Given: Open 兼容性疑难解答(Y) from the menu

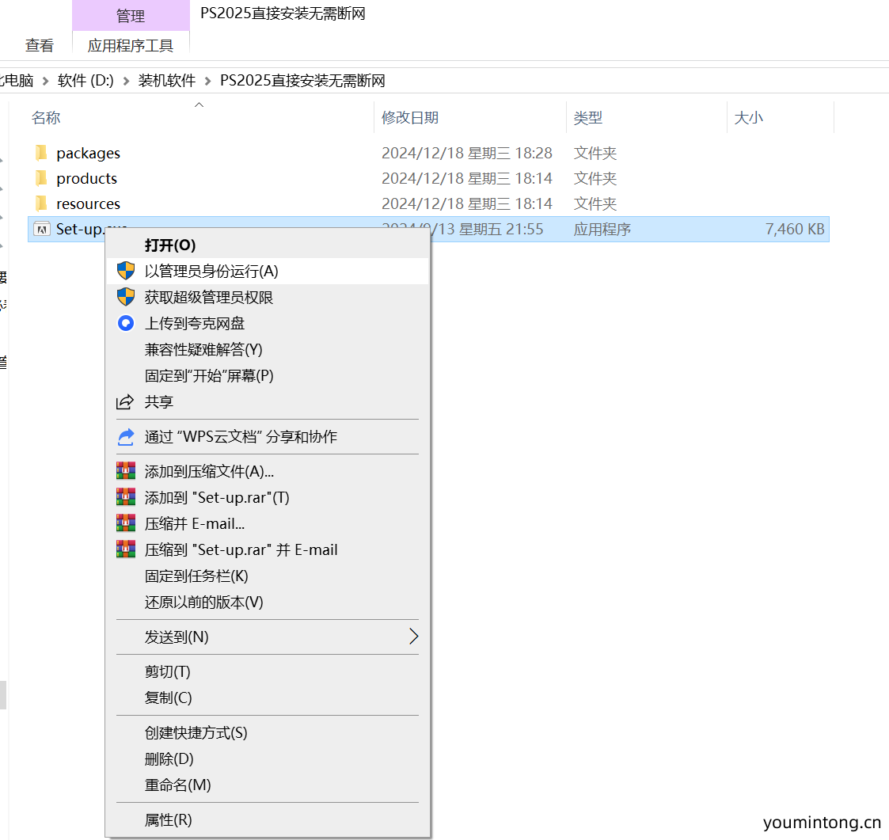Looking at the screenshot, I should [x=267, y=349].
